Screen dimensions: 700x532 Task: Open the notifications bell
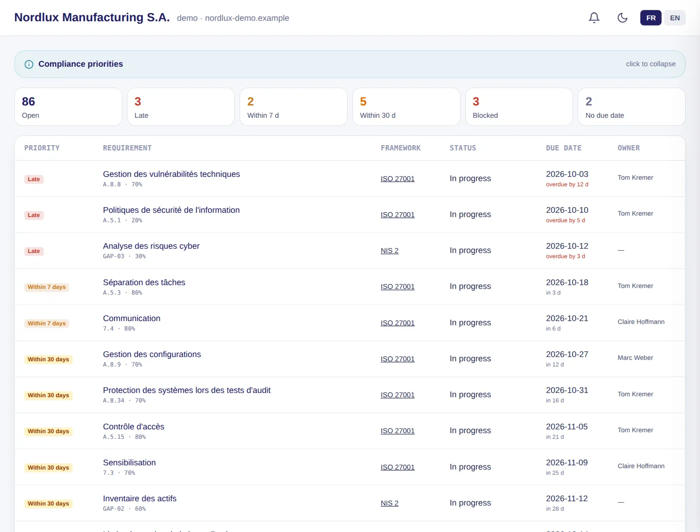[x=594, y=18]
